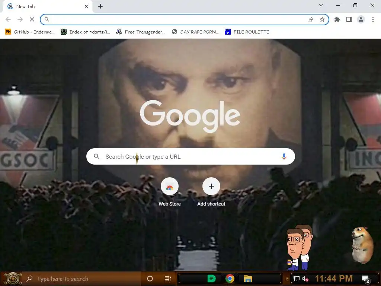Click the muted volume tray icon
381x286 pixels.
pos(305,279)
